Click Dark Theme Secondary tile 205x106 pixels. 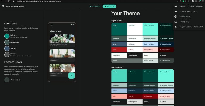119,85
